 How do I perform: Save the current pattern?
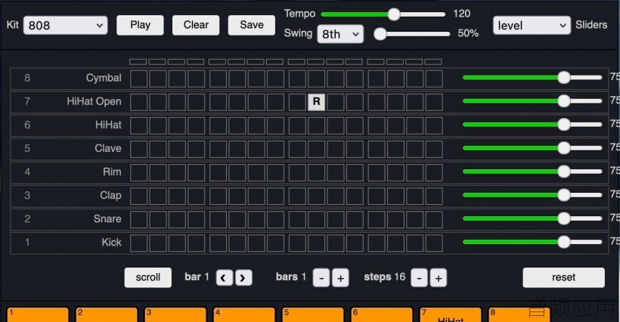[252, 25]
